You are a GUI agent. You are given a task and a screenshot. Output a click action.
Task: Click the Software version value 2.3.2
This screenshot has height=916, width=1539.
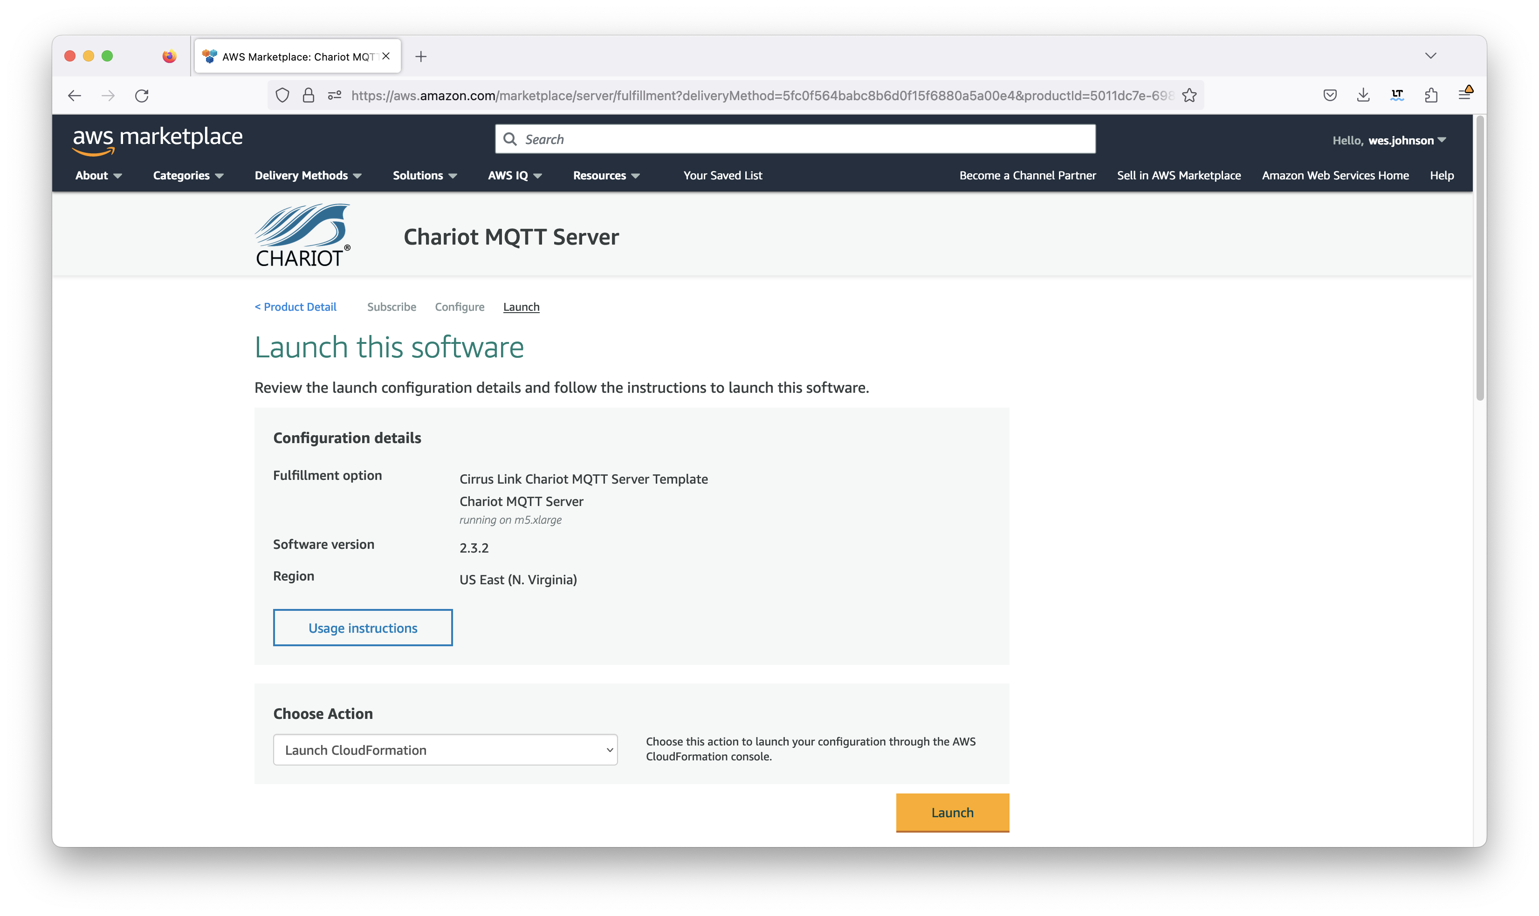point(474,548)
